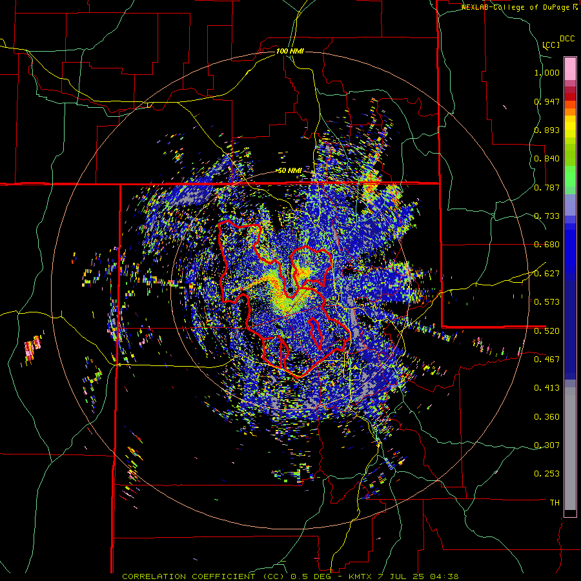Click the [CC] label near the legend
The image size is (581, 581).
[x=551, y=45]
